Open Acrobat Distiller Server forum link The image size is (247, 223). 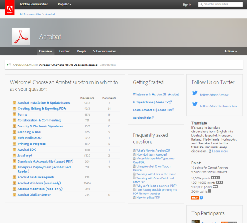pyautogui.click(x=34, y=195)
